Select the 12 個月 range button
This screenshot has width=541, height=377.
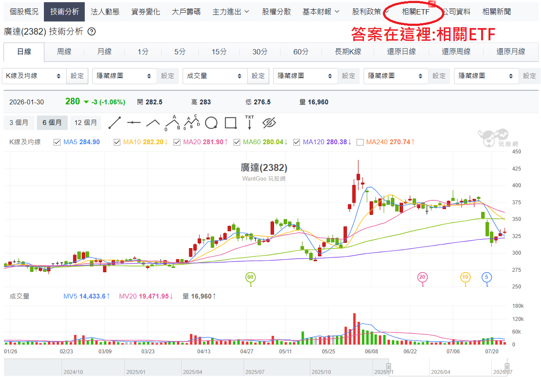point(86,123)
